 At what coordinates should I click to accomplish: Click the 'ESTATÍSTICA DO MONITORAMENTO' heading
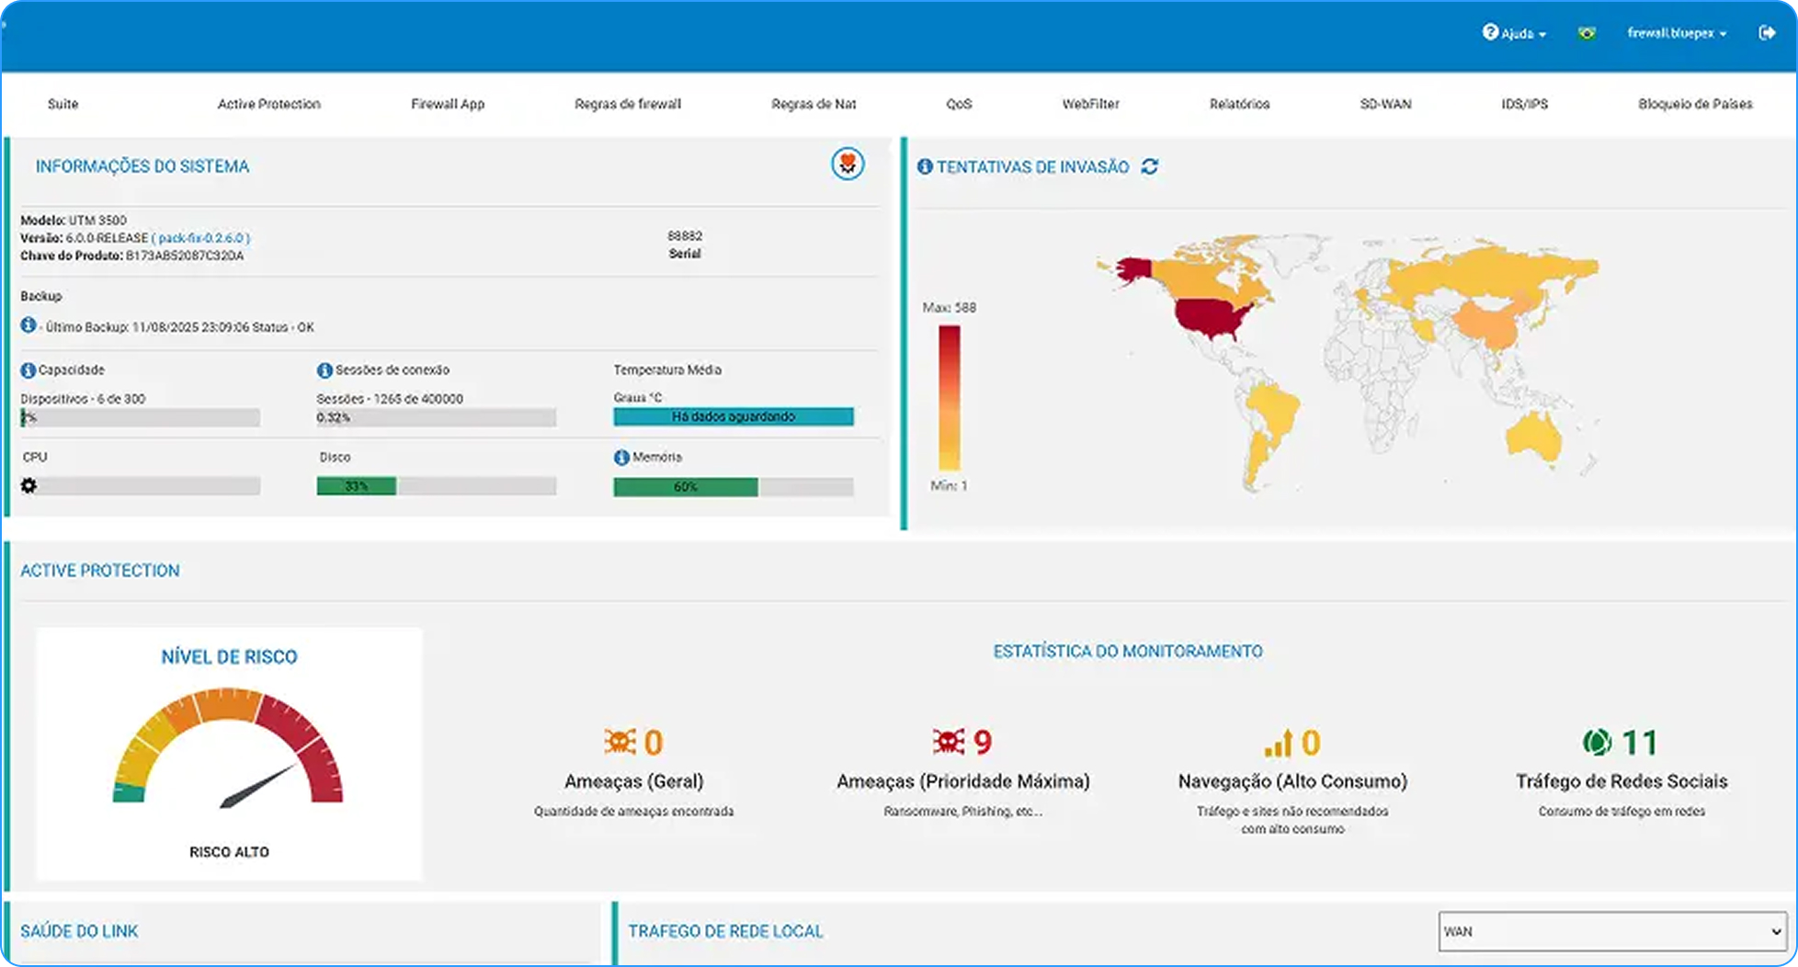1128,652
